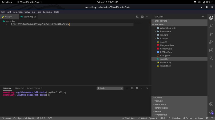Viewport: 215px width, 120px height.
Task: Expand the DEPENDENCIES section
Action: pos(179,108)
